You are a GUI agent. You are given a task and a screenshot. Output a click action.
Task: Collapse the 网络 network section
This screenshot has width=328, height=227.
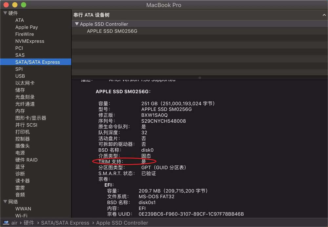click(5, 202)
